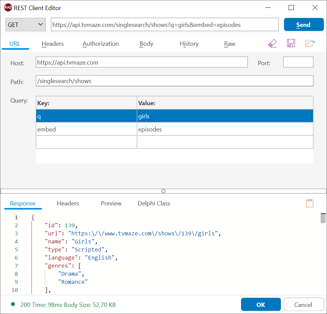Open the Authorization tab

[101, 44]
